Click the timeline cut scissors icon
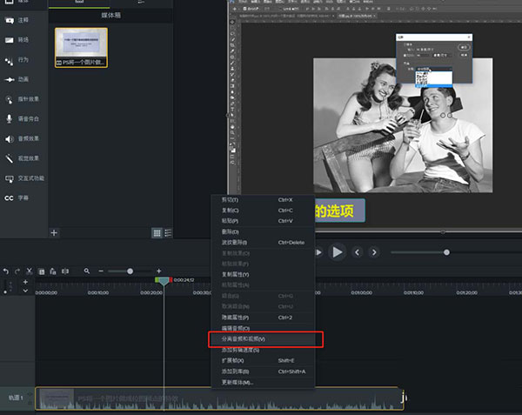522x415 pixels. point(29,271)
